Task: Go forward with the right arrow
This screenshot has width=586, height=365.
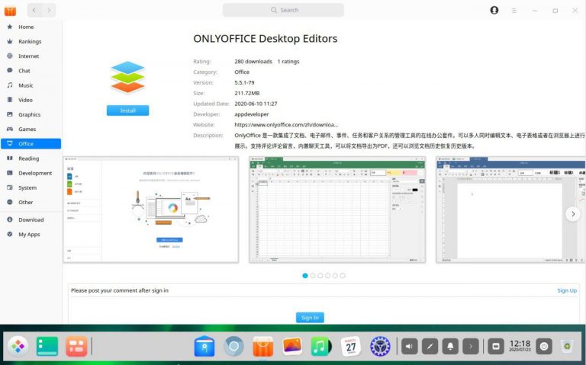Action: pyautogui.click(x=49, y=10)
